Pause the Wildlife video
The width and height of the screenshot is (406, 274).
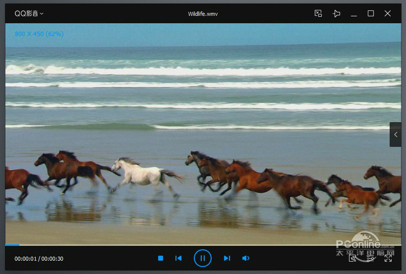(202, 258)
